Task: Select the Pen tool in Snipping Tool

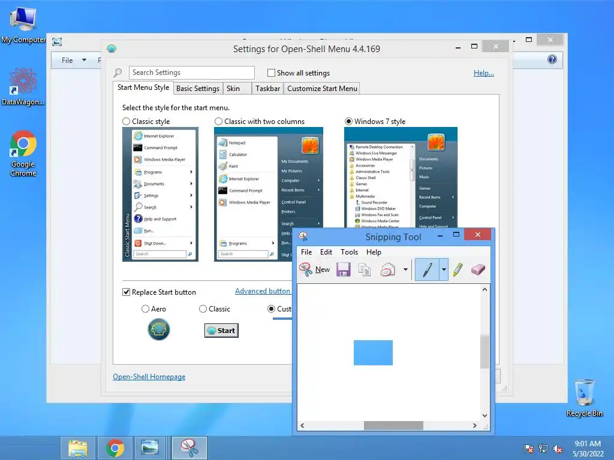Action: [427, 270]
